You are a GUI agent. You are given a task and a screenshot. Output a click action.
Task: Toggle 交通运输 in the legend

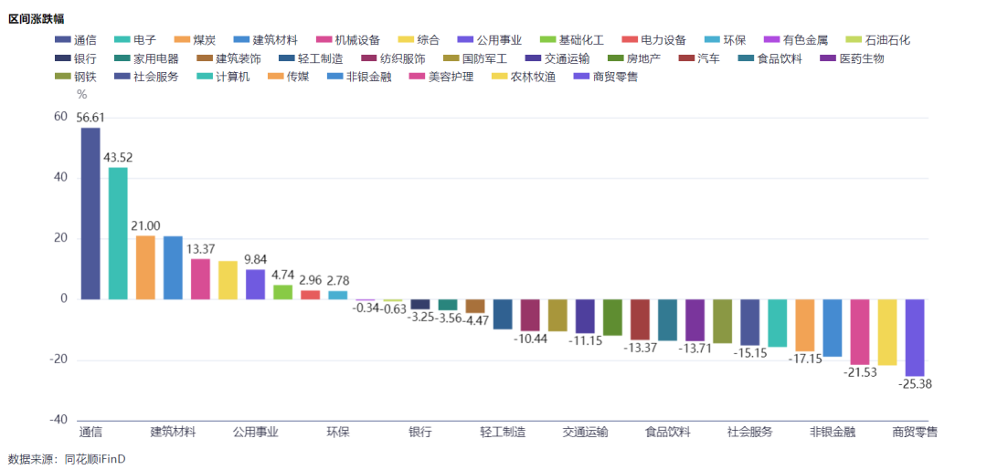coord(557,59)
